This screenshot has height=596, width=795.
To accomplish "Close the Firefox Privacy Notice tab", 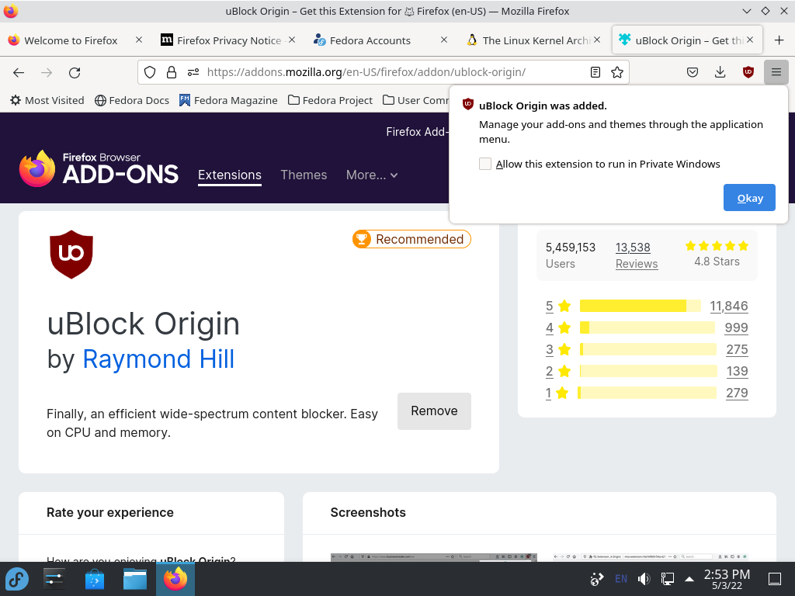I will (292, 40).
